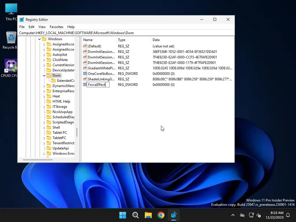This screenshot has width=296, height=222.
Task: Click the OneCoreNoBoo DWORD value icon
Action: [x=85, y=73]
